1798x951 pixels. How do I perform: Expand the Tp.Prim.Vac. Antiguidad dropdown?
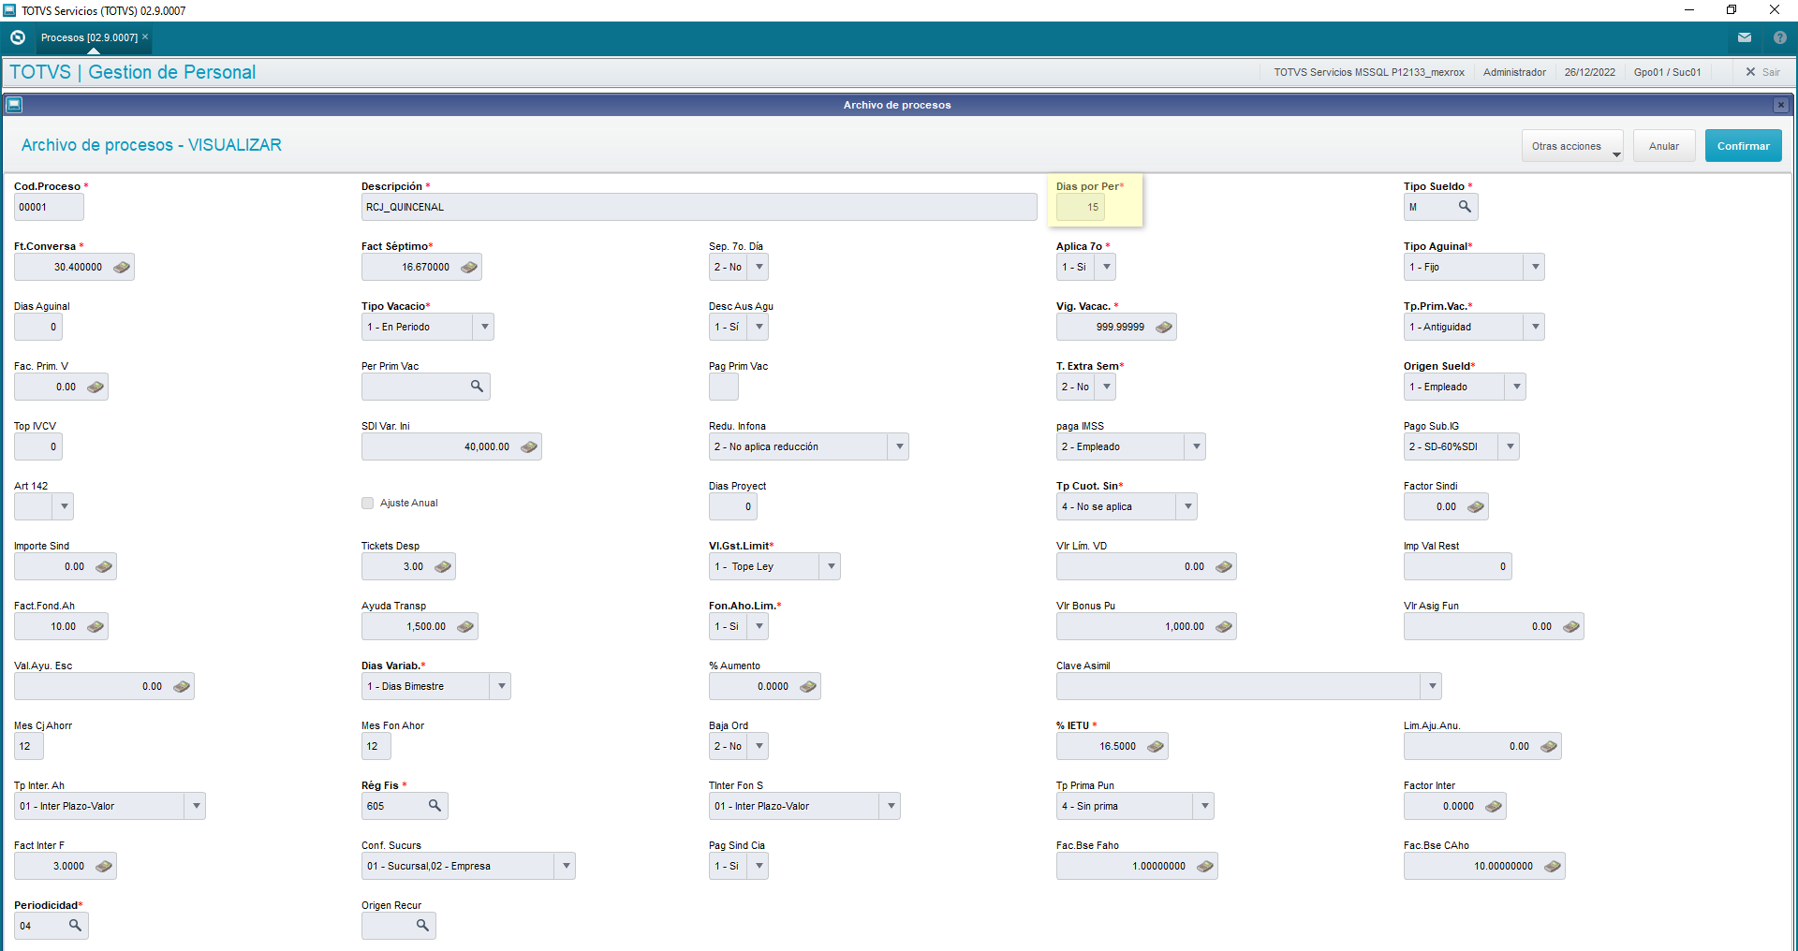point(1535,328)
